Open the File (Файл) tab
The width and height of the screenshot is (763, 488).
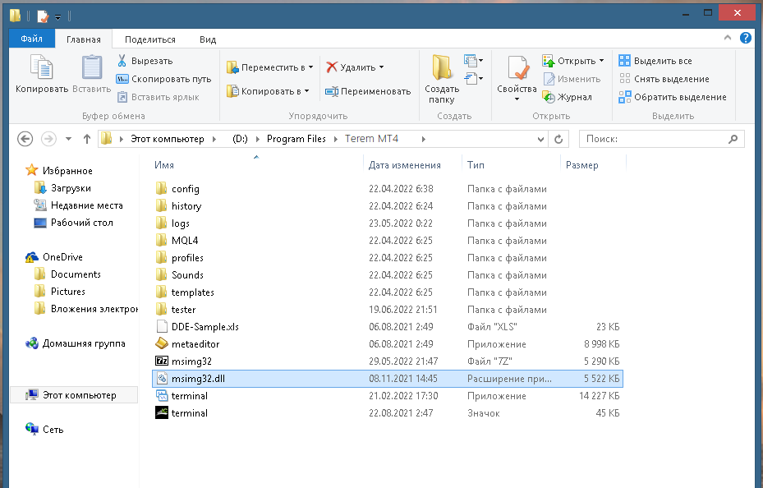coord(32,39)
